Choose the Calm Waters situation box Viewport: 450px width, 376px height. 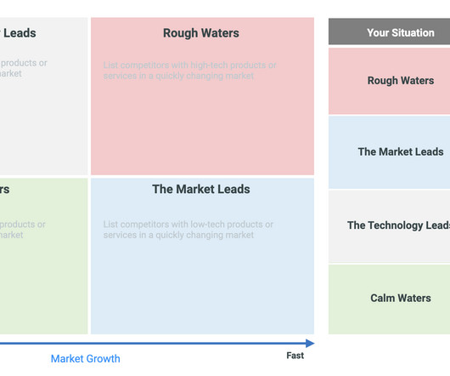pyautogui.click(x=389, y=299)
